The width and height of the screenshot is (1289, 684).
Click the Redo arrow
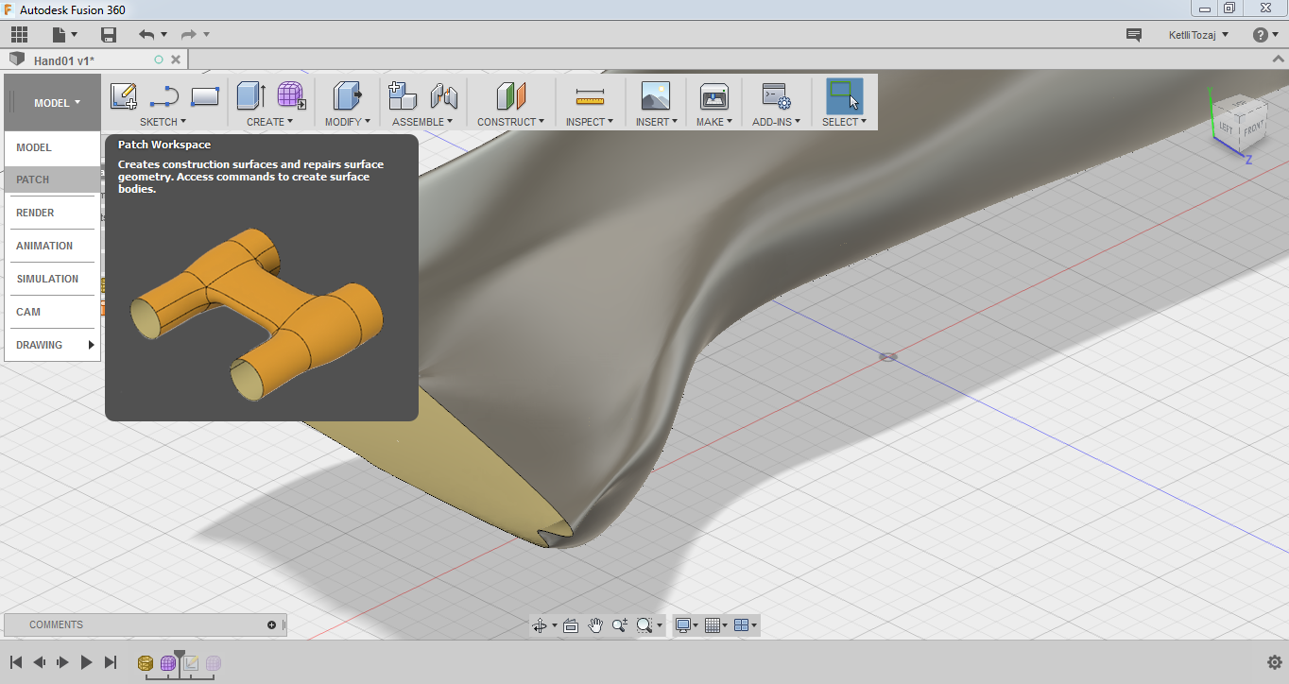[x=188, y=35]
